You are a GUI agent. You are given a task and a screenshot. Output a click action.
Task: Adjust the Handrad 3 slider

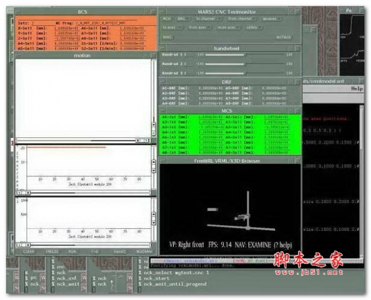point(245,73)
